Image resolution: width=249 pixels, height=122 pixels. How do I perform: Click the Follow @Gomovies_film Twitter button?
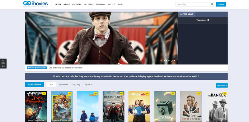click(x=37, y=68)
